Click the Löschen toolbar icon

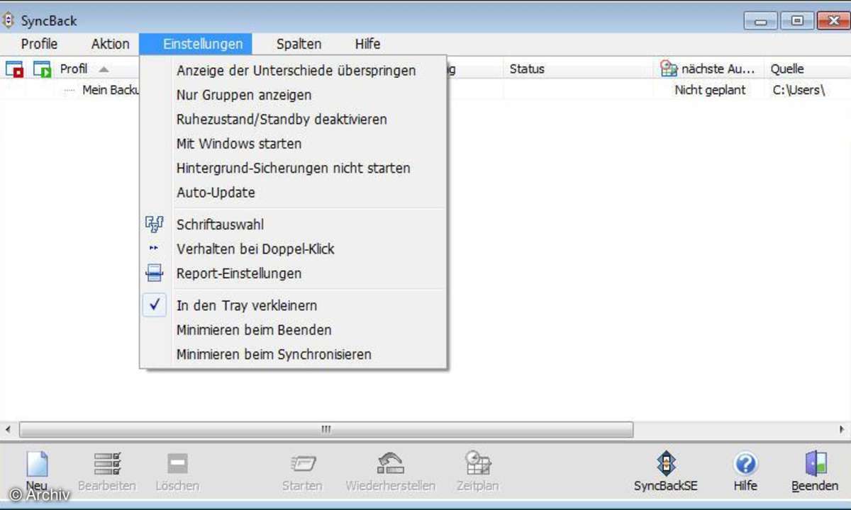(177, 464)
